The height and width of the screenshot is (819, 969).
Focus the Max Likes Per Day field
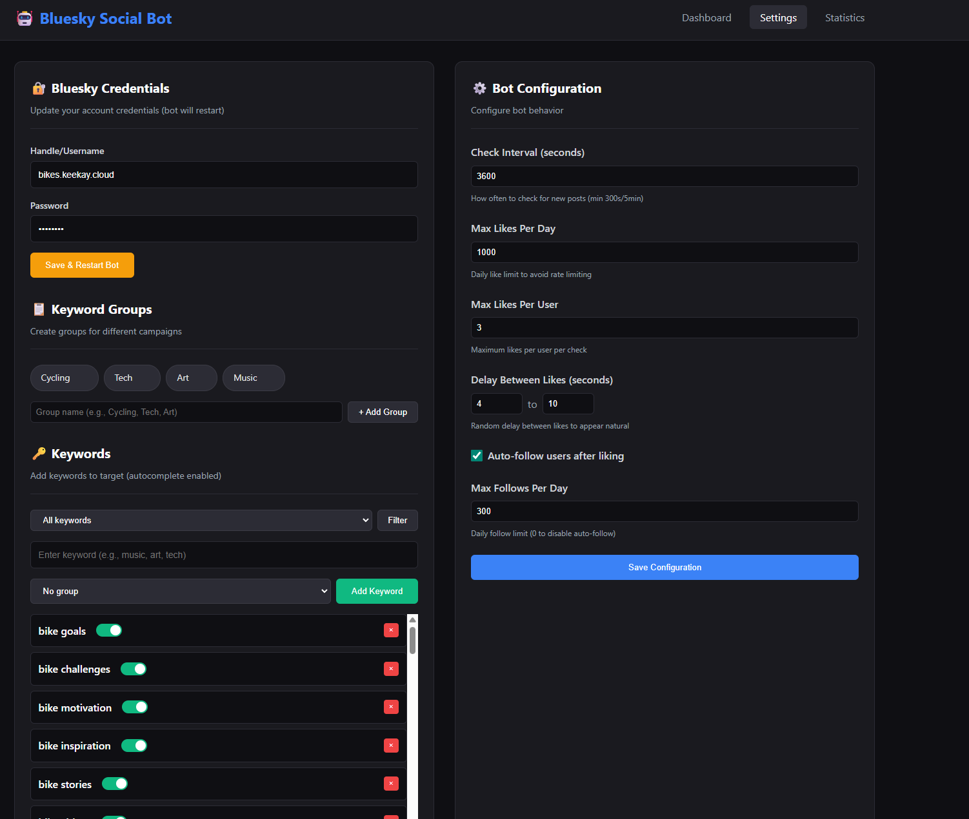(x=664, y=252)
